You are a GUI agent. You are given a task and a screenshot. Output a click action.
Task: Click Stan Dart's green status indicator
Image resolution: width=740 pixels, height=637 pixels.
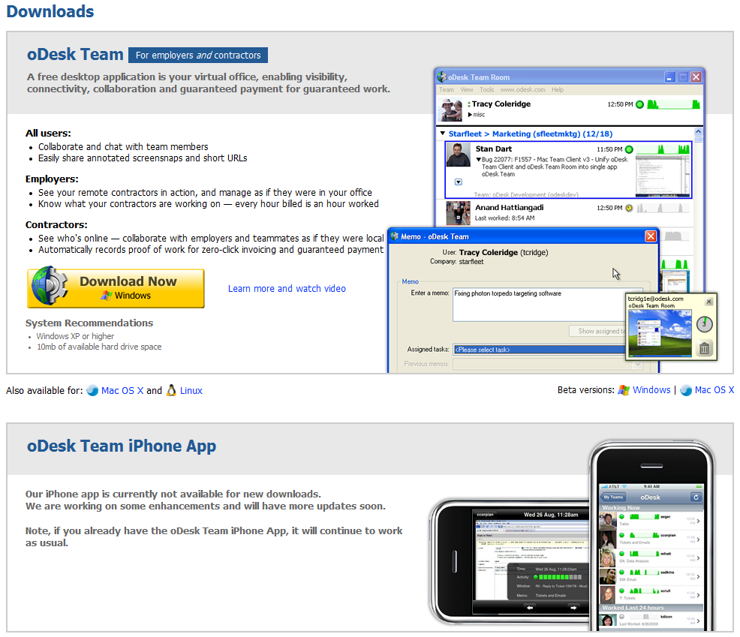[629, 149]
